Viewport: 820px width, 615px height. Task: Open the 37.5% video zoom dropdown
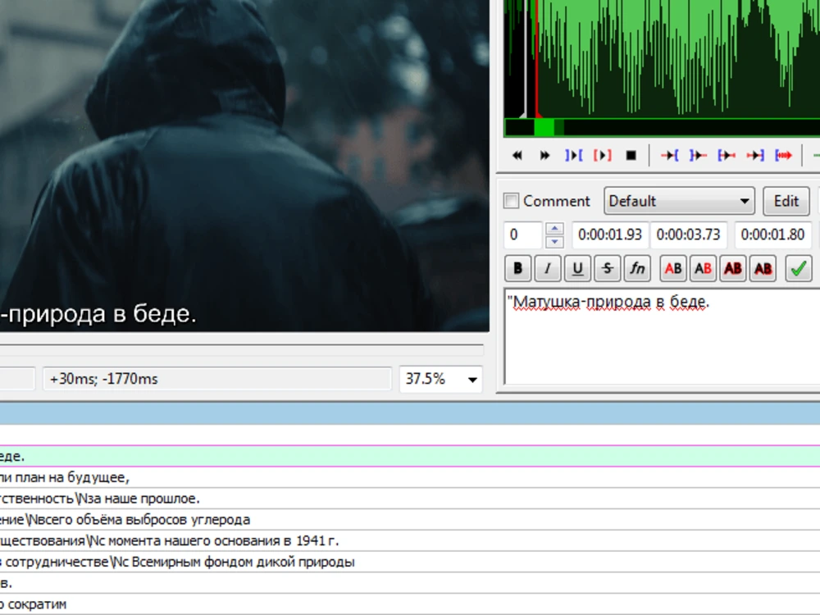click(x=440, y=379)
